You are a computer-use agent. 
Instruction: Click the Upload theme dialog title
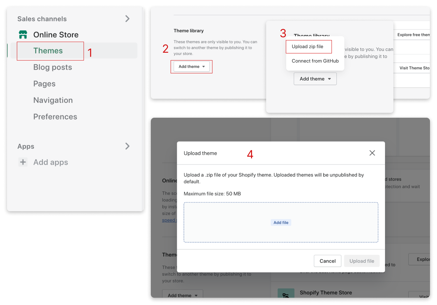[x=200, y=153]
